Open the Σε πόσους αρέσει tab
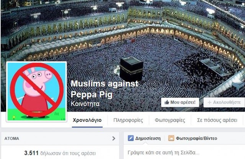The image size is (245, 159). (217, 120)
